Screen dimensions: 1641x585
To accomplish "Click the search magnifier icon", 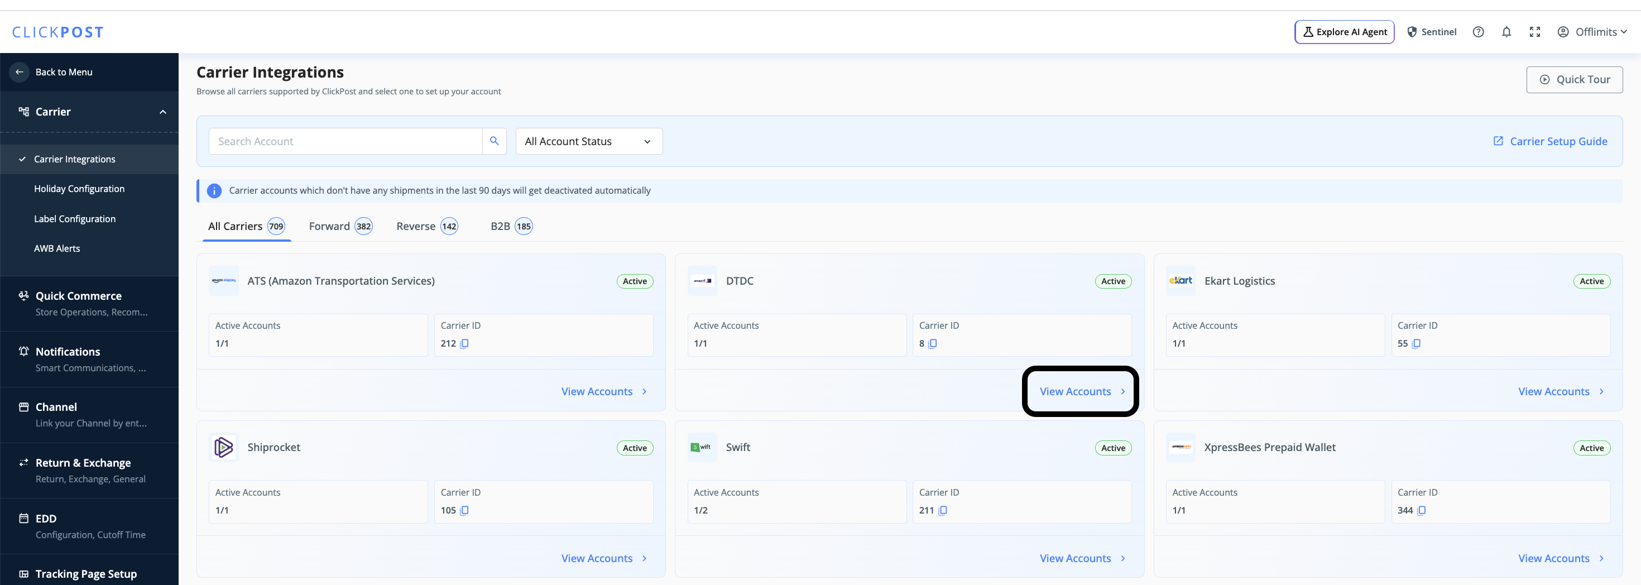I will click(x=494, y=141).
